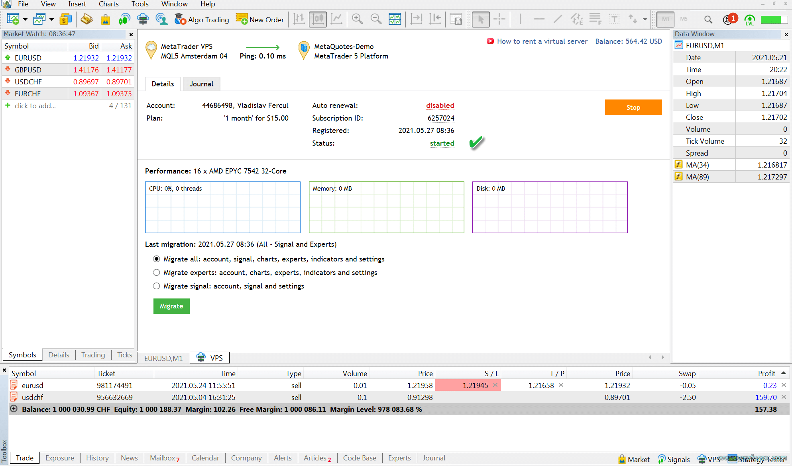Open the Market shopping bag icon
792x466 pixels.
106,19
